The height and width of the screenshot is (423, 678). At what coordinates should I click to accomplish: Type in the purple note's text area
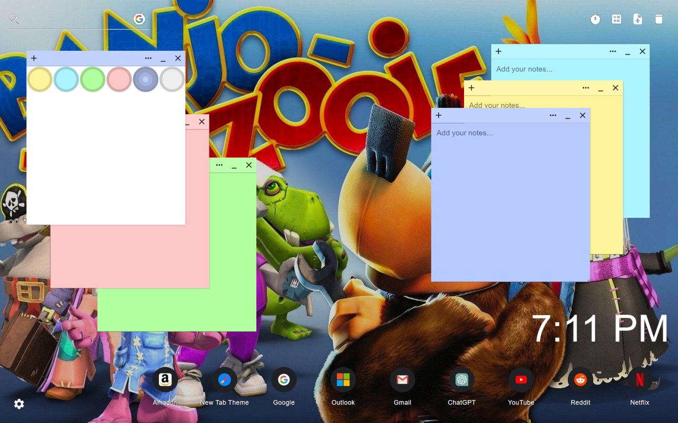coord(510,201)
